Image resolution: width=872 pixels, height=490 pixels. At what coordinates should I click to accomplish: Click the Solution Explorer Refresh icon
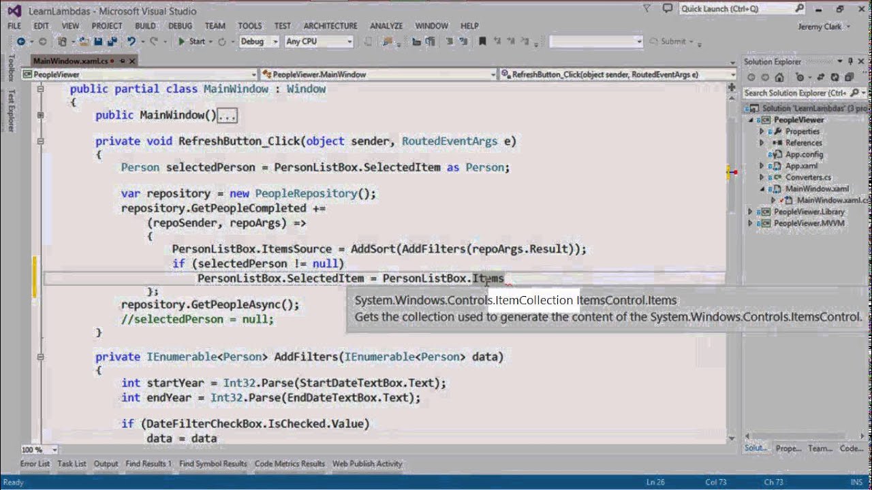click(x=835, y=78)
